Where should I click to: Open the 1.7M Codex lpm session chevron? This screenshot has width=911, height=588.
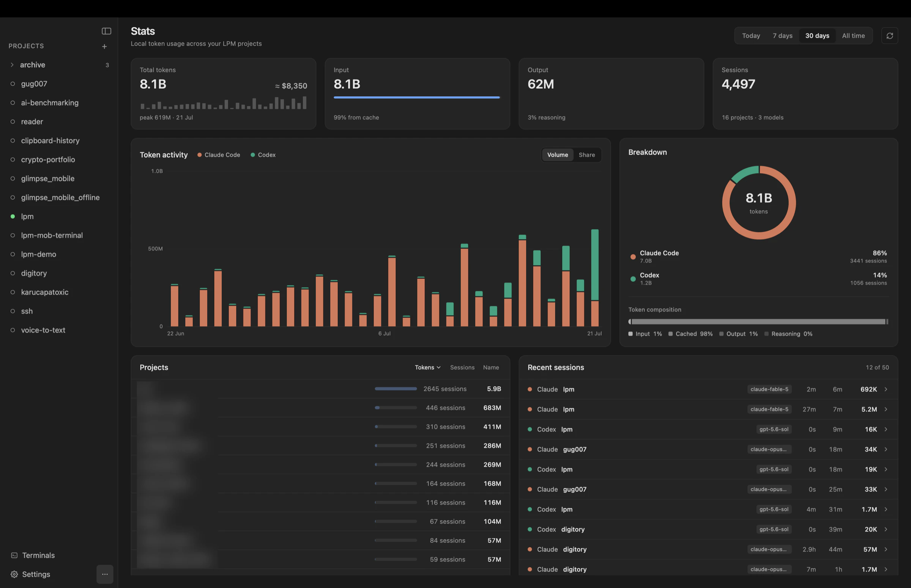[x=886, y=510]
